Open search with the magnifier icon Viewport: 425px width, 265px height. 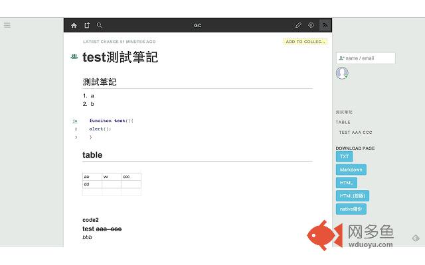pos(99,25)
